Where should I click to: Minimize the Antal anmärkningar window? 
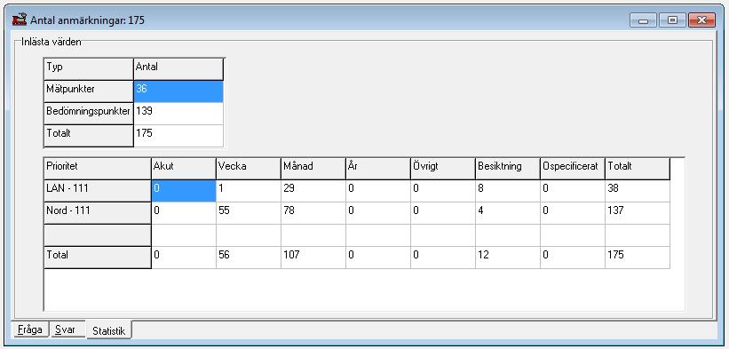tap(643, 20)
